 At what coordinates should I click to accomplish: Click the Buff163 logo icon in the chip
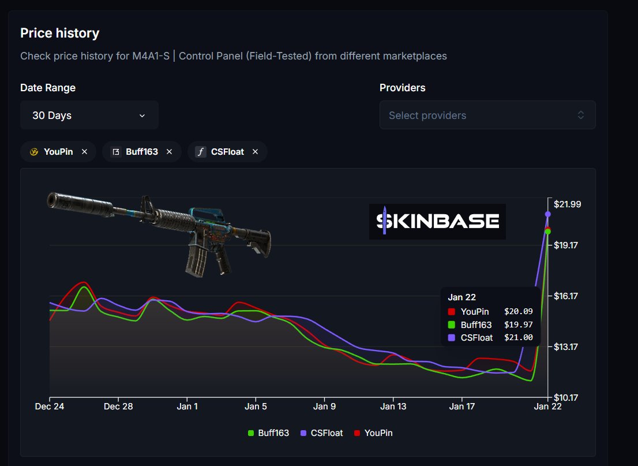pyautogui.click(x=116, y=152)
